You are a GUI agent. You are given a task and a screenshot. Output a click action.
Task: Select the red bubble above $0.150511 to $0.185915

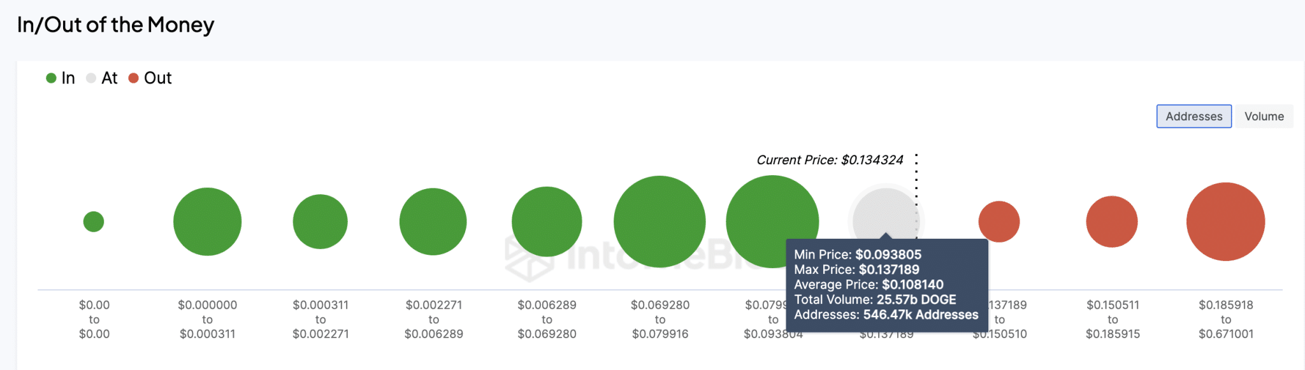[1112, 222]
